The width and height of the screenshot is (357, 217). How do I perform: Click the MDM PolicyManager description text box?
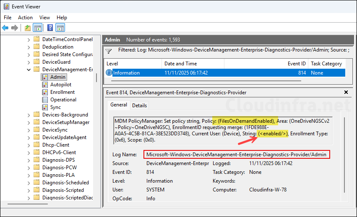(223, 131)
